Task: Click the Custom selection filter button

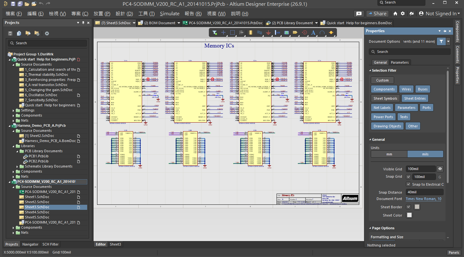Action: (x=382, y=80)
